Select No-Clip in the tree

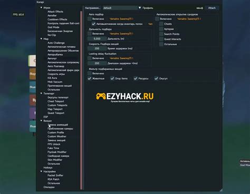pyautogui.click(x=52, y=35)
